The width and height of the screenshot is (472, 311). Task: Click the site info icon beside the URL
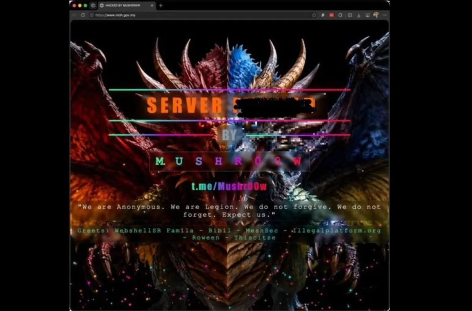[91, 15]
